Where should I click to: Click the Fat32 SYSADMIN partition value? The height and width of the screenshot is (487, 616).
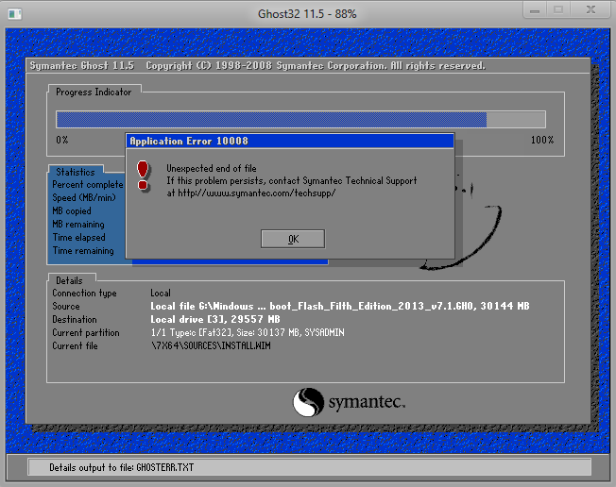click(x=248, y=333)
